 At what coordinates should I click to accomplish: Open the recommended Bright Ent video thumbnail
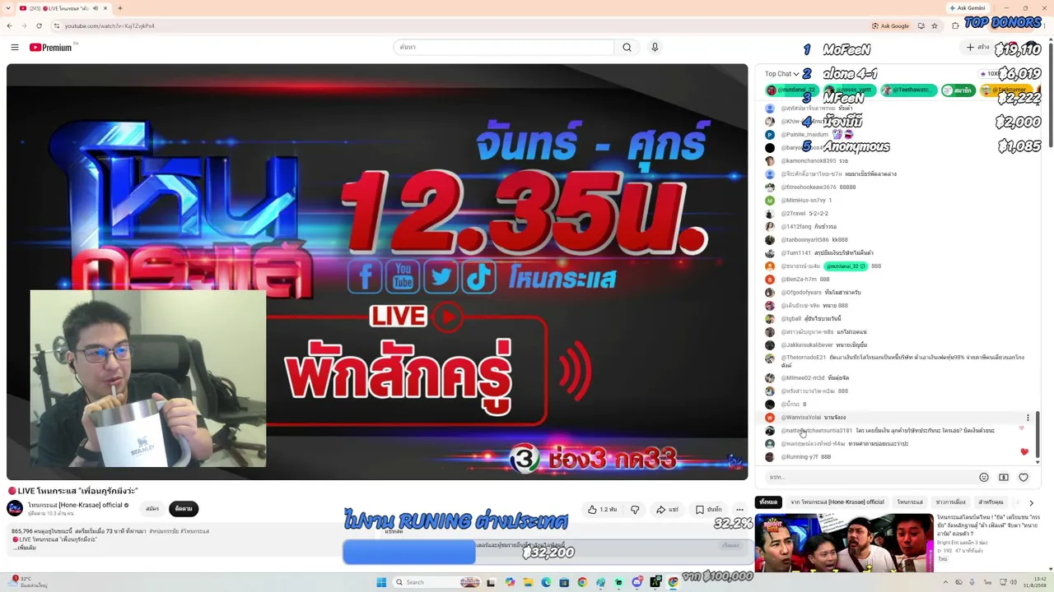point(844,542)
